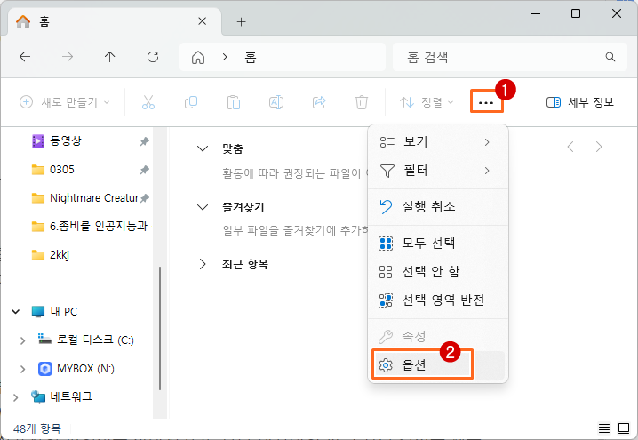Click previous arrow in 맞춤 section
The image size is (638, 440).
click(570, 147)
